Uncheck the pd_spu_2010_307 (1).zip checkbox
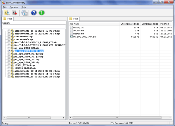 pos(9,51)
